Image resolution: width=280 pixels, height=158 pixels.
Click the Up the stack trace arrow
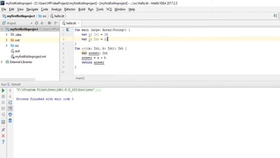(x=10, y=90)
